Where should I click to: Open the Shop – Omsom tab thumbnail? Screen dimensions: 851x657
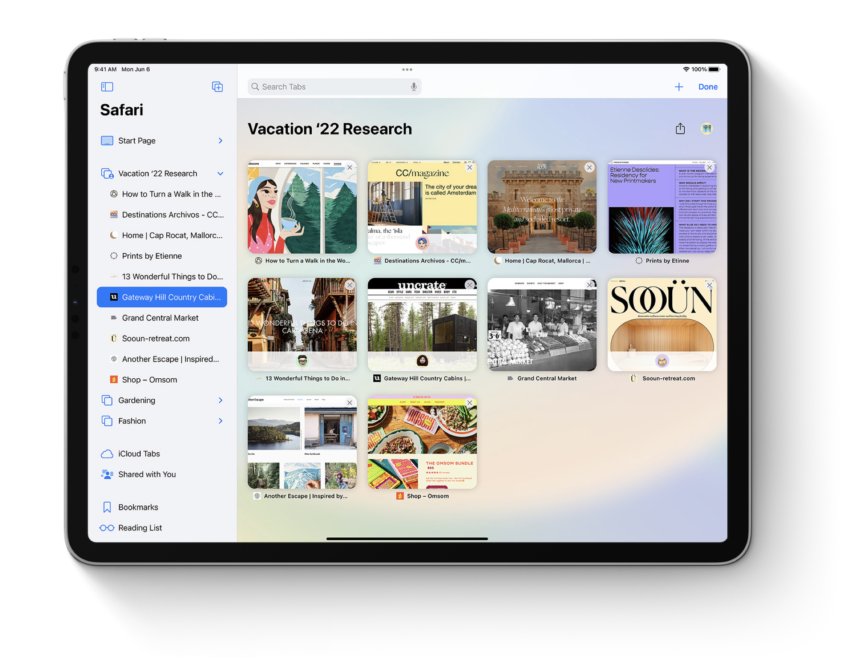click(x=422, y=442)
